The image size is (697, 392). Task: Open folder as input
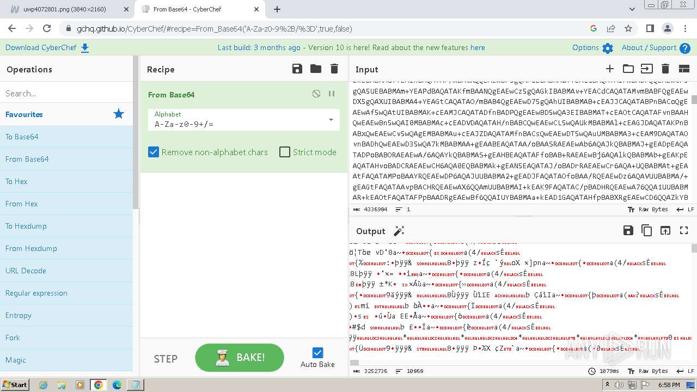[x=628, y=69]
